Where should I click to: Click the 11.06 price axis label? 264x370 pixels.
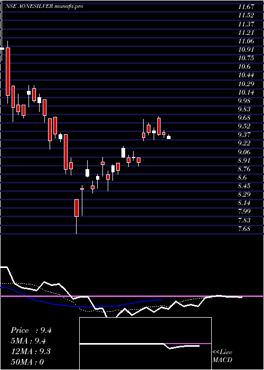pyautogui.click(x=246, y=41)
